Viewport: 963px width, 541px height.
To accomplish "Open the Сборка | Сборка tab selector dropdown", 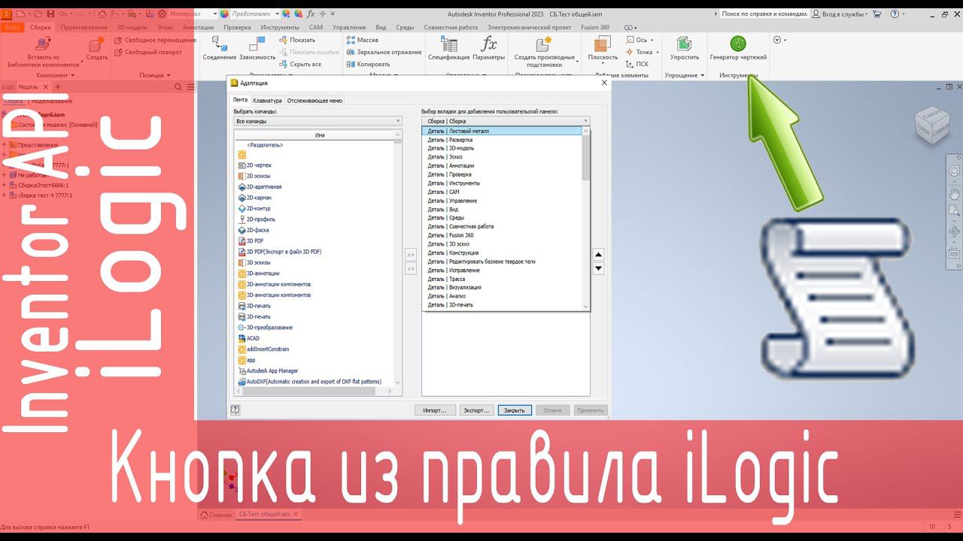I will click(506, 121).
